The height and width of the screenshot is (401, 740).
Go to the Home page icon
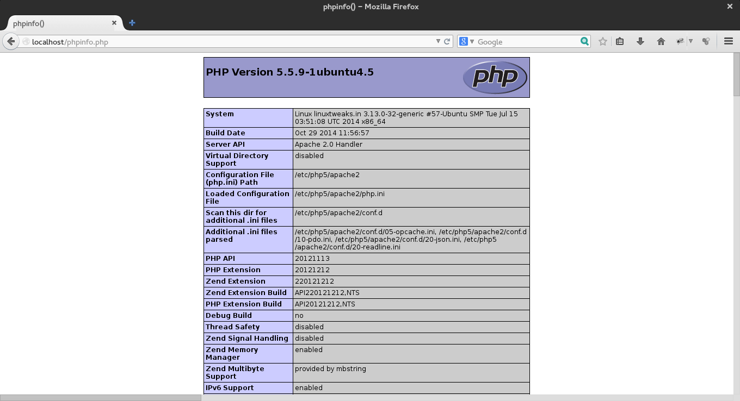661,41
